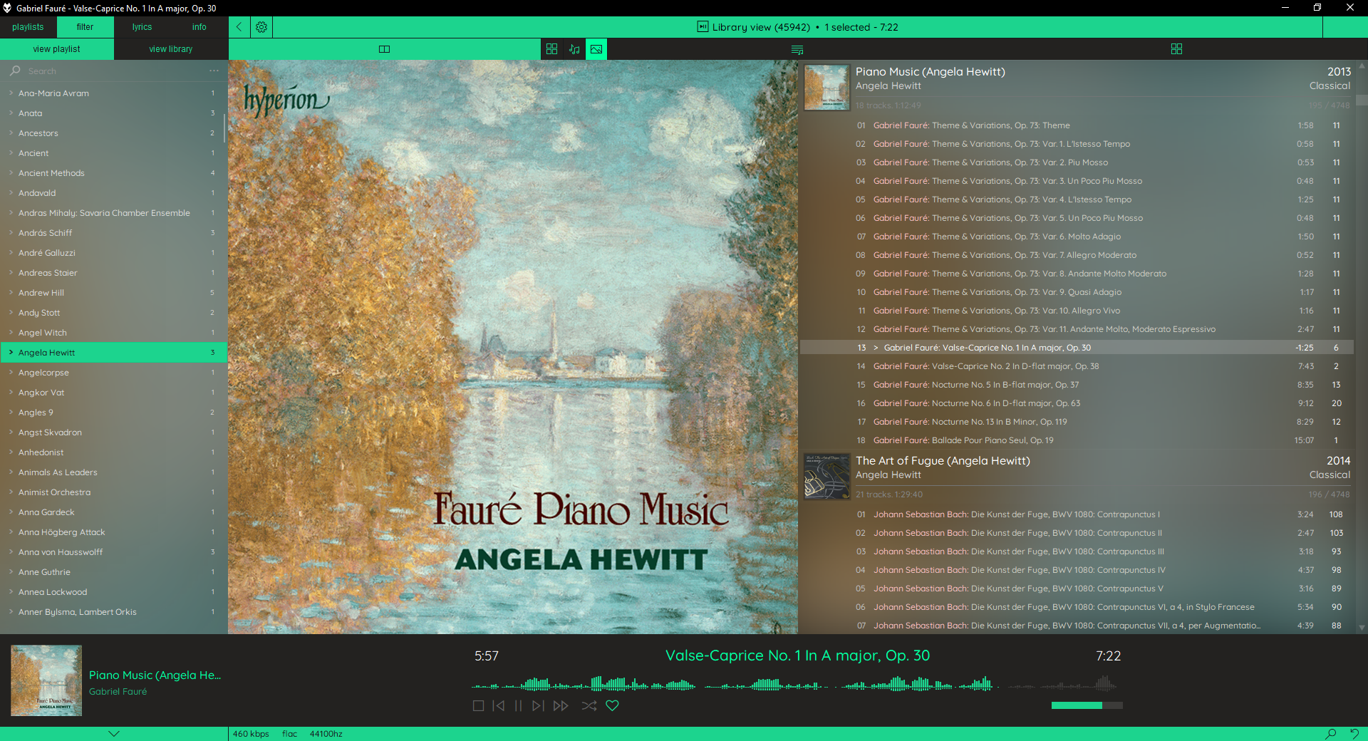The image size is (1368, 741).
Task: Open the info tab
Action: [199, 27]
